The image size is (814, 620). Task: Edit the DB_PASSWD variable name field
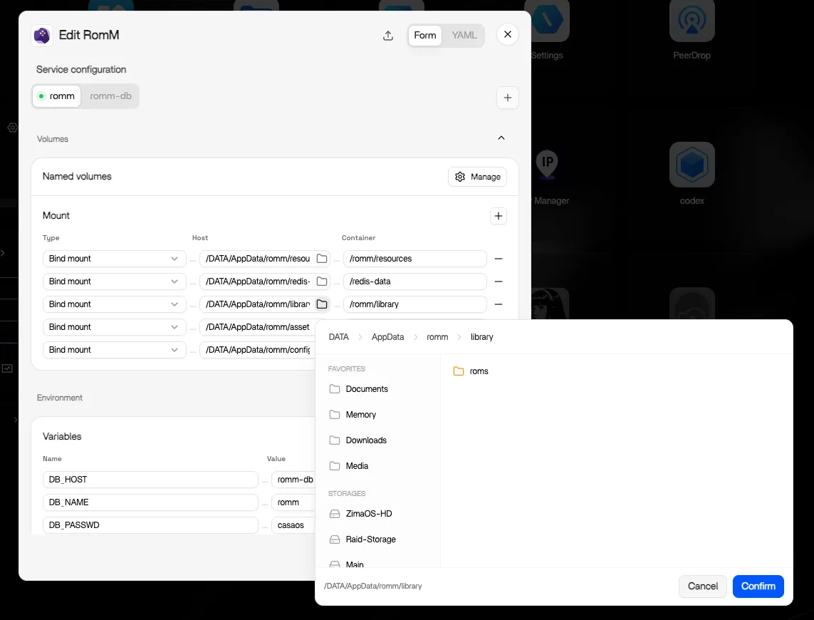tap(150, 525)
